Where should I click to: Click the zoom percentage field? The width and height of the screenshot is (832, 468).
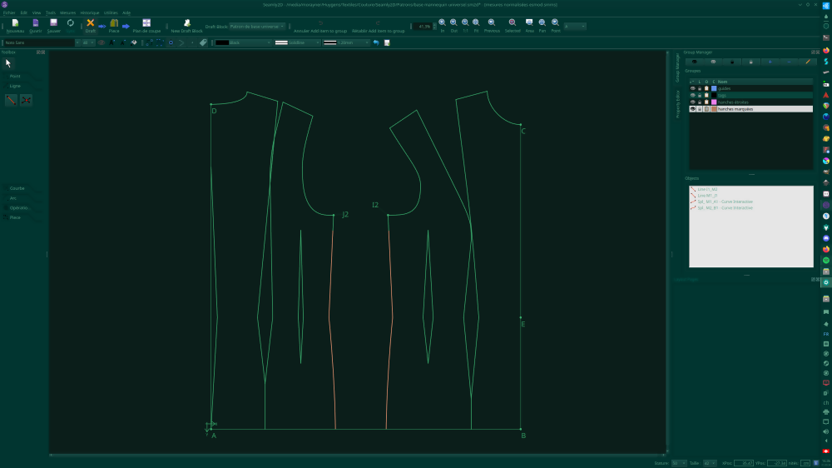coord(423,26)
